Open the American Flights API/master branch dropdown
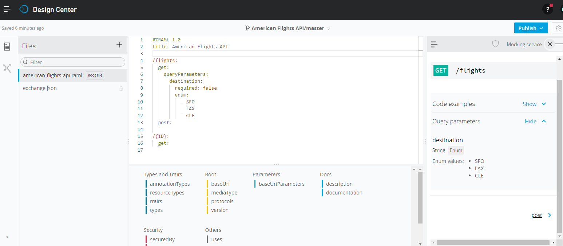The width and height of the screenshot is (563, 246). (x=288, y=28)
